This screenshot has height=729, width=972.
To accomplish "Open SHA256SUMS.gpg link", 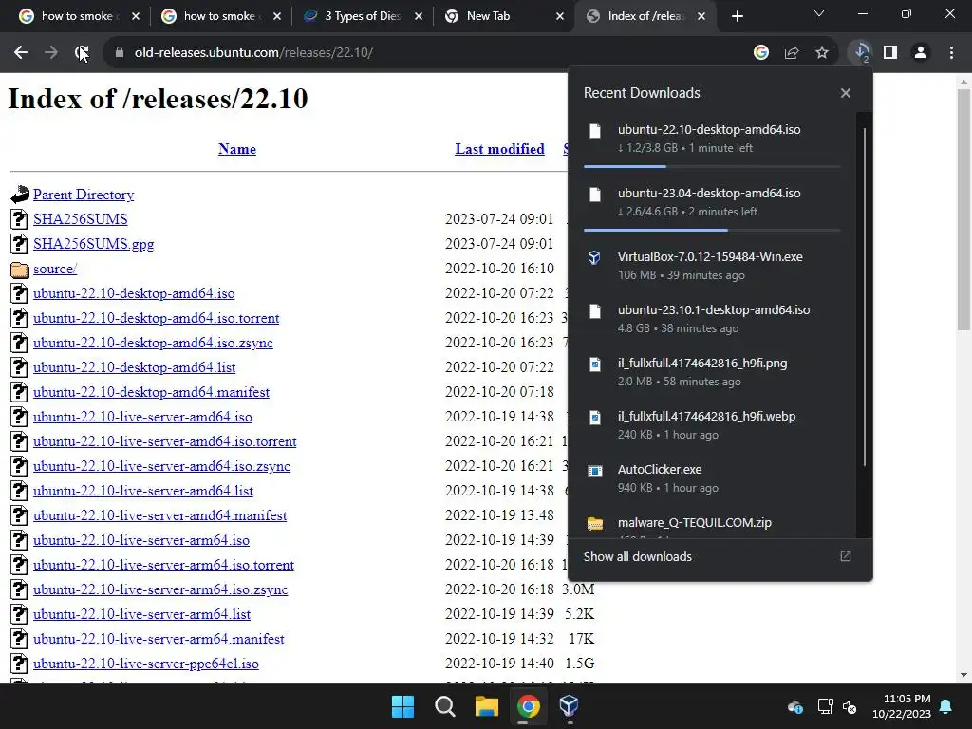I will point(94,244).
